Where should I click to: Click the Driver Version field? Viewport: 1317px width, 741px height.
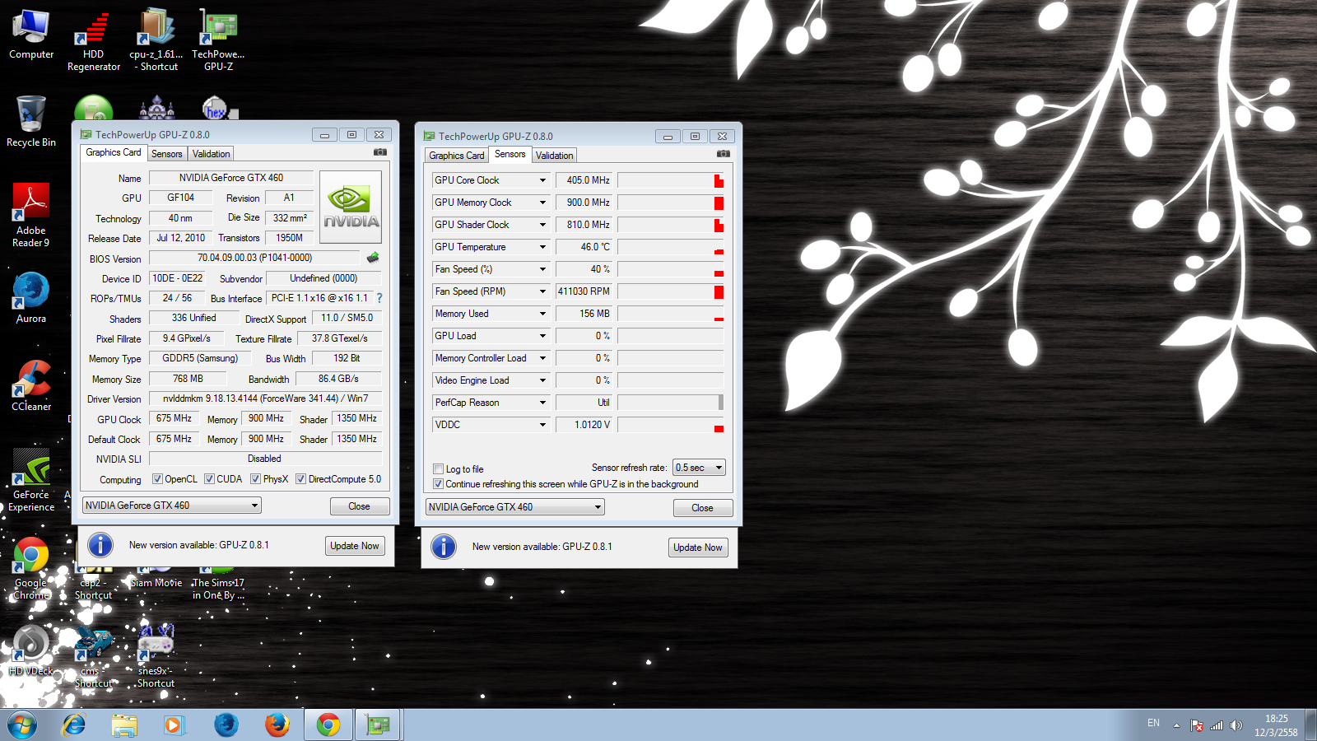pos(265,398)
